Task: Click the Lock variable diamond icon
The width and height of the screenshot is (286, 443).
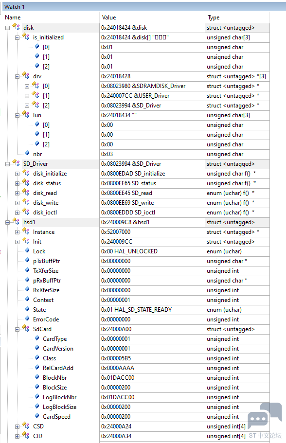Action: coord(27,250)
